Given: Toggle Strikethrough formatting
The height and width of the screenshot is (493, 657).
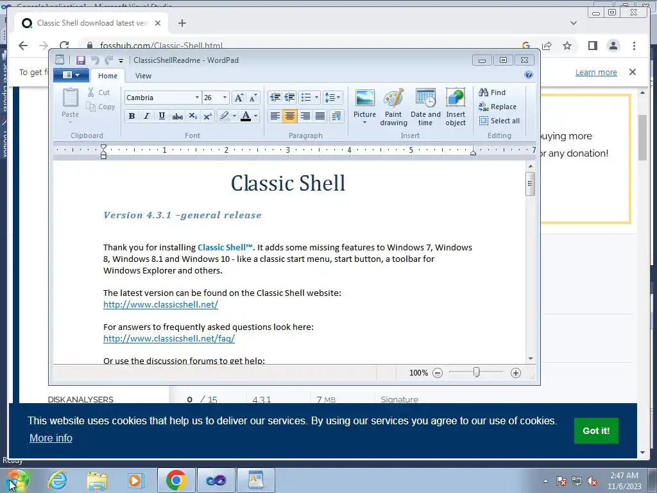Looking at the screenshot, I should tap(177, 116).
